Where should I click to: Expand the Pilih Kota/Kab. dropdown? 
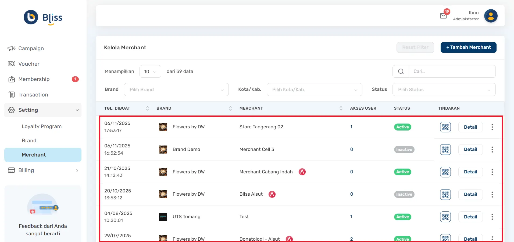pos(314,90)
